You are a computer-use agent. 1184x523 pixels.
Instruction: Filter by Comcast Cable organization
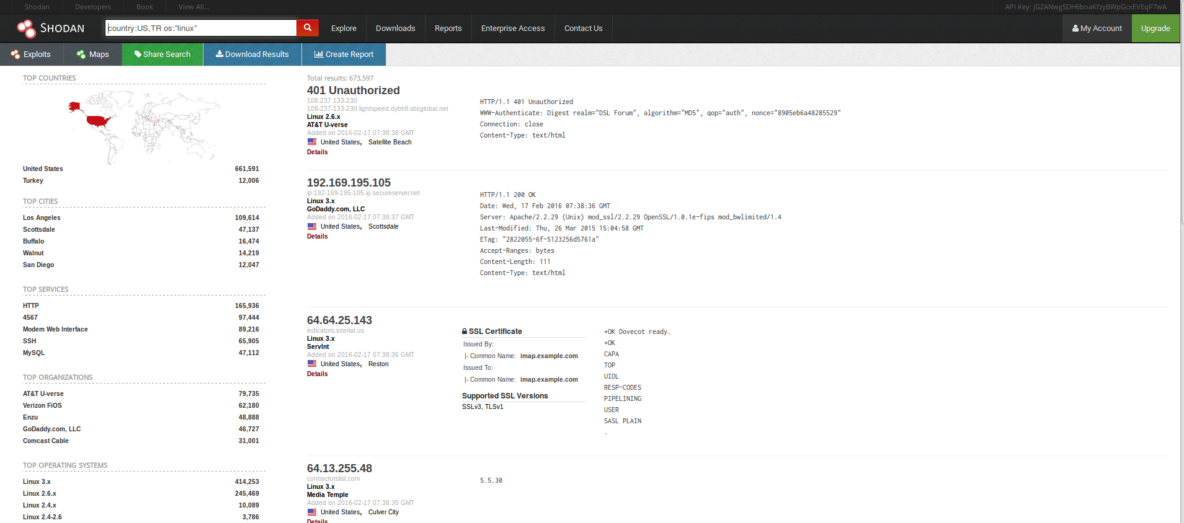[x=45, y=441]
